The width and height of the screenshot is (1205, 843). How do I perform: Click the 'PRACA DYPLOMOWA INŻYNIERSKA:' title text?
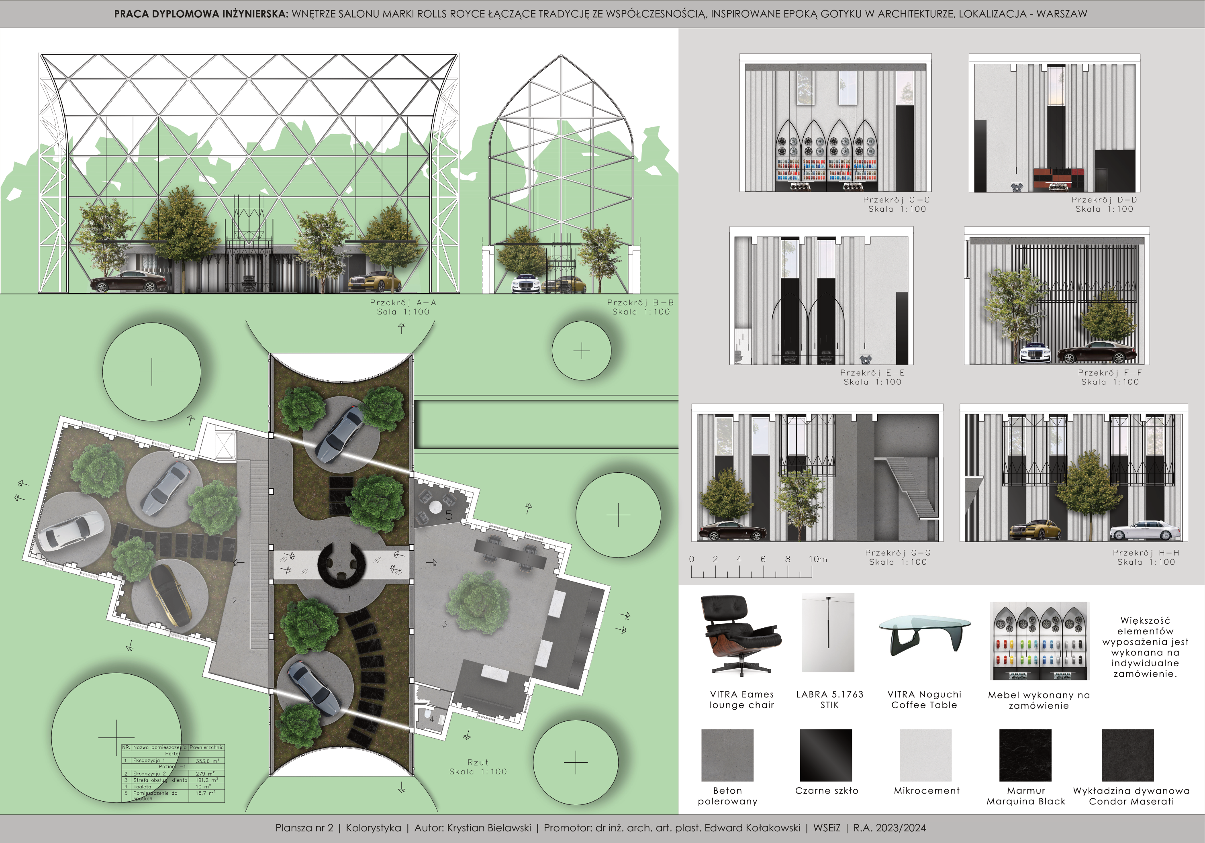pos(201,14)
